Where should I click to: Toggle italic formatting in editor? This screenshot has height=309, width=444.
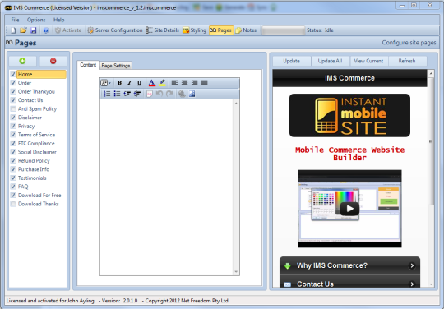click(x=129, y=83)
